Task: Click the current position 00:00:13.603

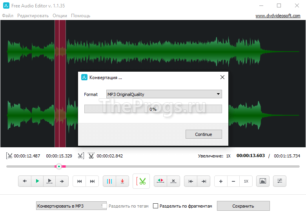Action: 251,156
